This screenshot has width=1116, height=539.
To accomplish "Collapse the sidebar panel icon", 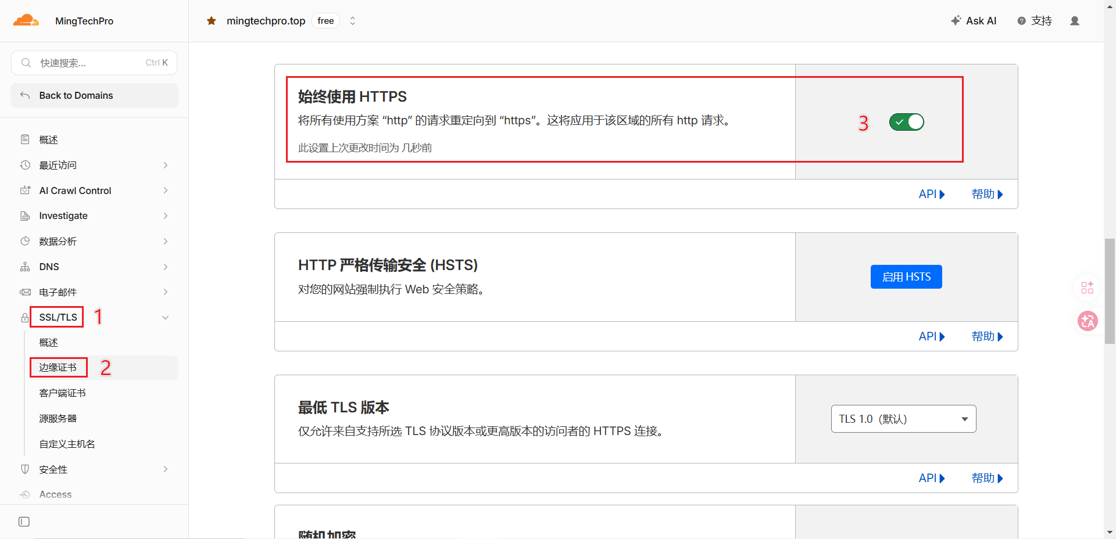I will pos(24,522).
